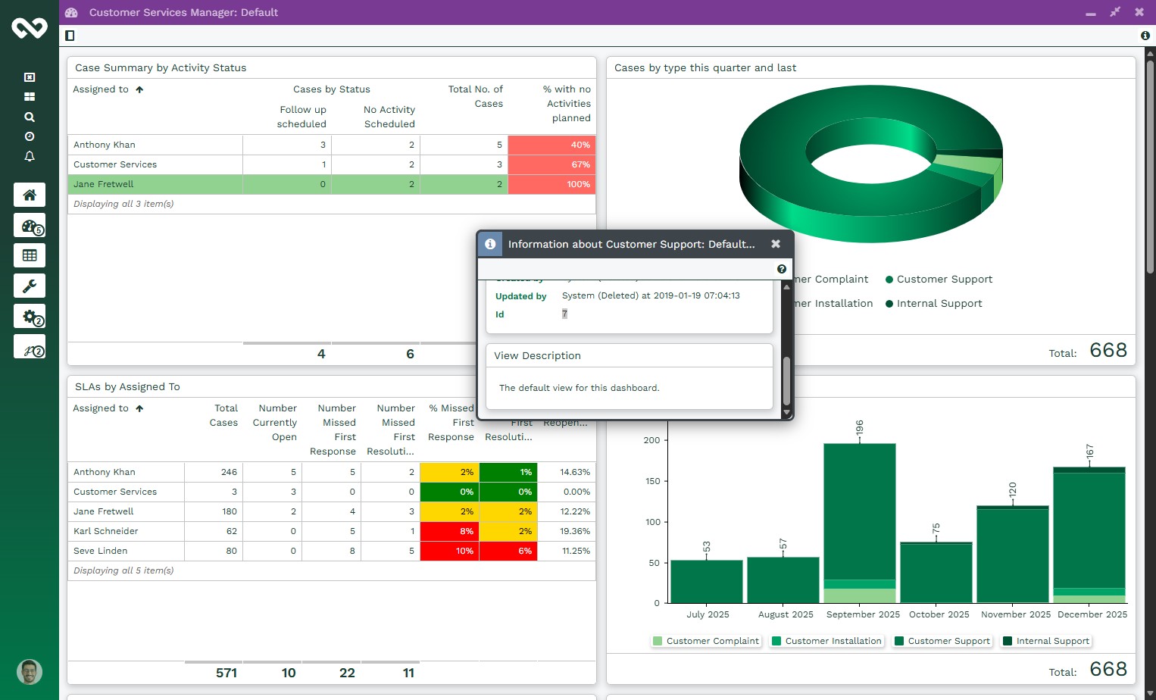Click the help question mark in popup

pos(781,269)
